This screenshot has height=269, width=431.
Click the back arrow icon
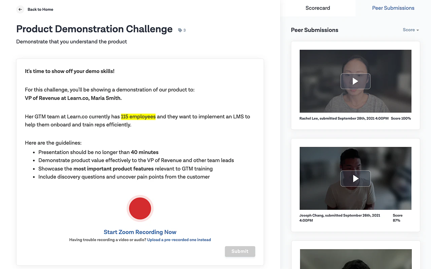click(20, 9)
